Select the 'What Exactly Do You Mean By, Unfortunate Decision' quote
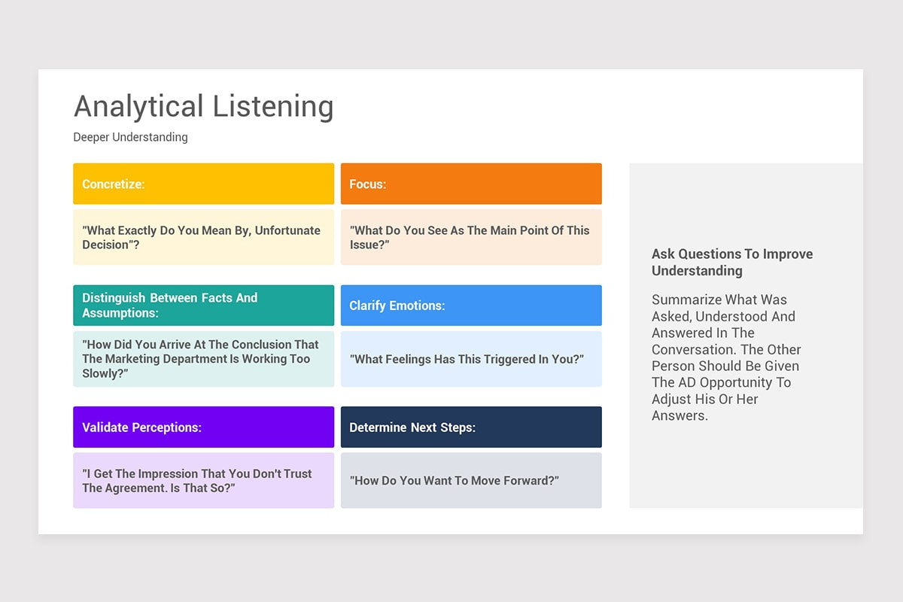Image resolution: width=903 pixels, height=602 pixels. [203, 237]
